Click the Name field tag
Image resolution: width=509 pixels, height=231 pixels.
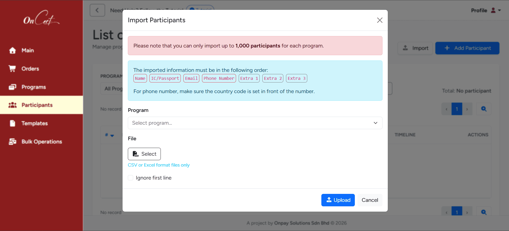click(140, 78)
